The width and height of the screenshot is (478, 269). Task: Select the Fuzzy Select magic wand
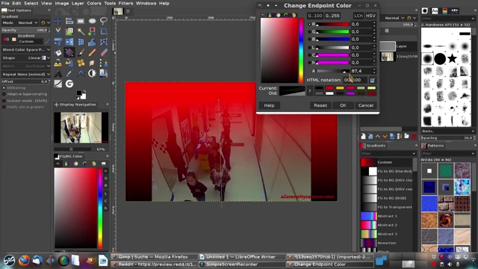[x=81, y=31]
